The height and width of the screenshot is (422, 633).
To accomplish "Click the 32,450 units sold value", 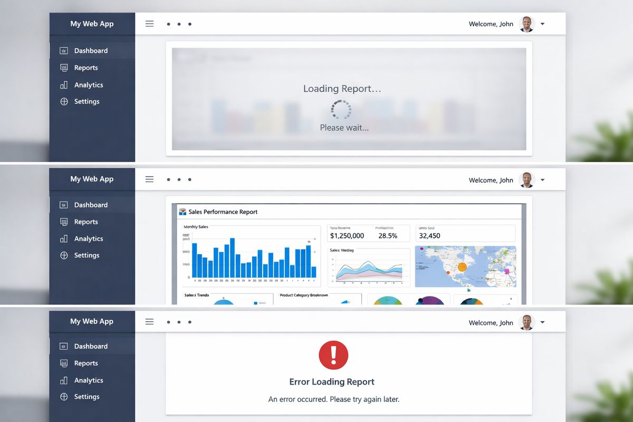I will tap(429, 236).
